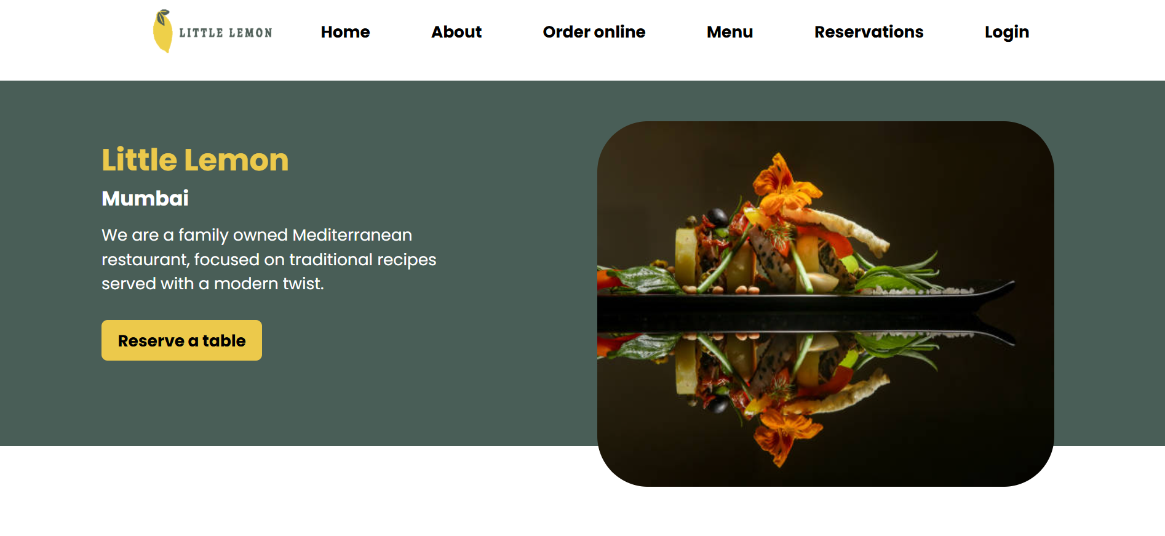Viewport: 1165px width, 536px height.
Task: Go to the About page
Action: [456, 32]
